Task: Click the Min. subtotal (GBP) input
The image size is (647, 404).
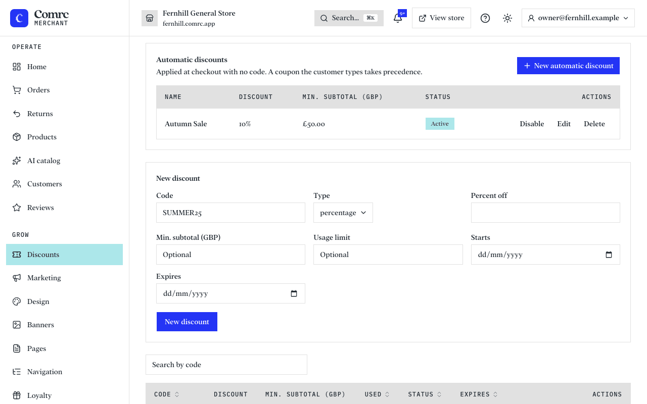Action: (230, 255)
